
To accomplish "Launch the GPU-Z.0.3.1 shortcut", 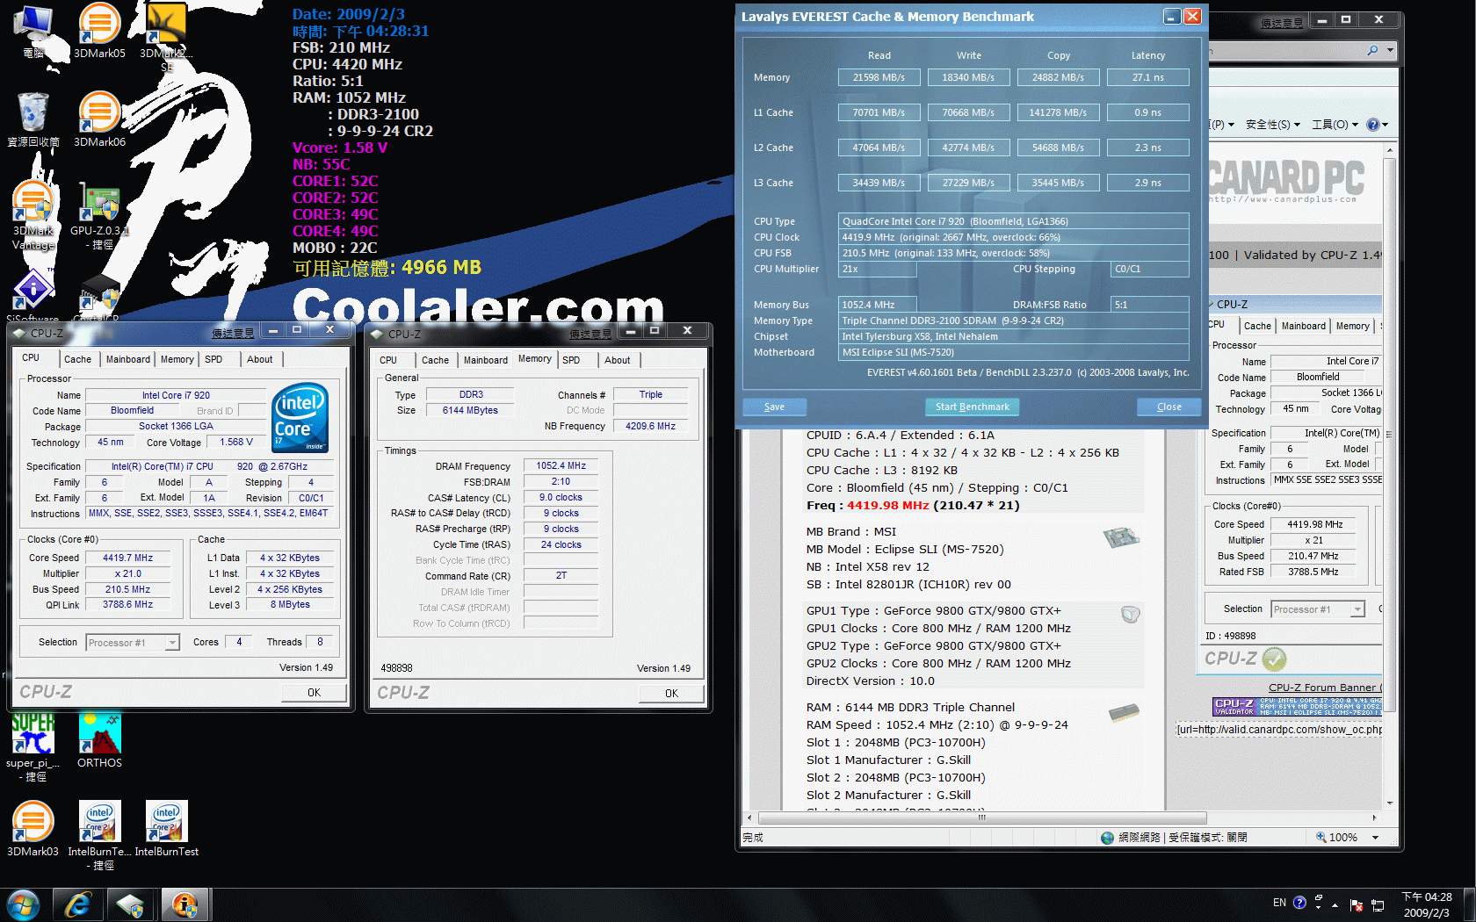I will pyautogui.click(x=99, y=215).
